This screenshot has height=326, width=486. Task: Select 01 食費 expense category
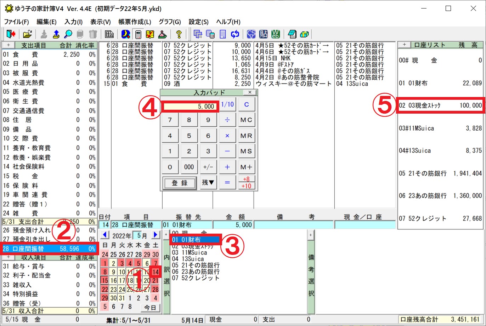point(49,55)
